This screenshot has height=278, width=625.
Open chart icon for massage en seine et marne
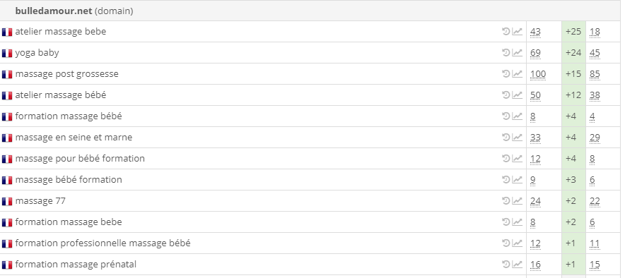pyautogui.click(x=517, y=137)
